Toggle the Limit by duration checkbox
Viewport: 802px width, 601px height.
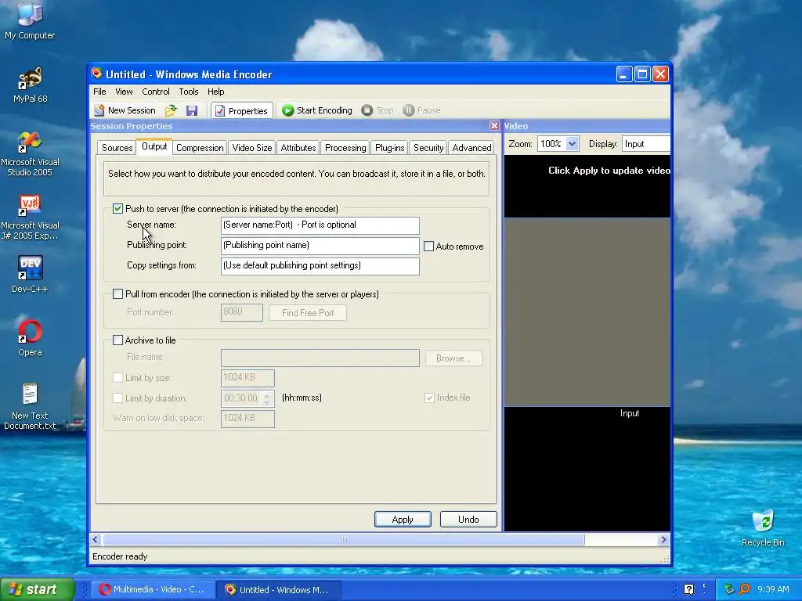click(x=117, y=398)
